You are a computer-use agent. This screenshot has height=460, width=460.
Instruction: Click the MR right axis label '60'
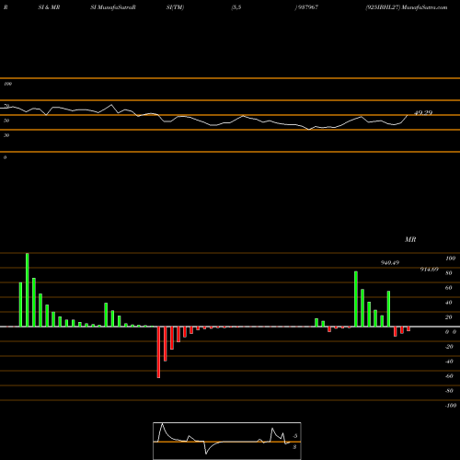pos(449,288)
